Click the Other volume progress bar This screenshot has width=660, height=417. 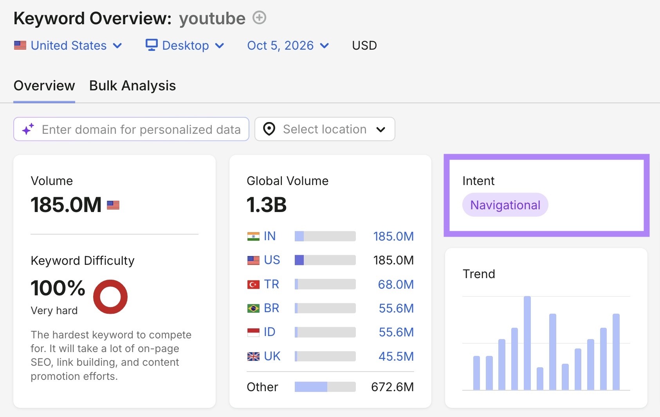(325, 387)
